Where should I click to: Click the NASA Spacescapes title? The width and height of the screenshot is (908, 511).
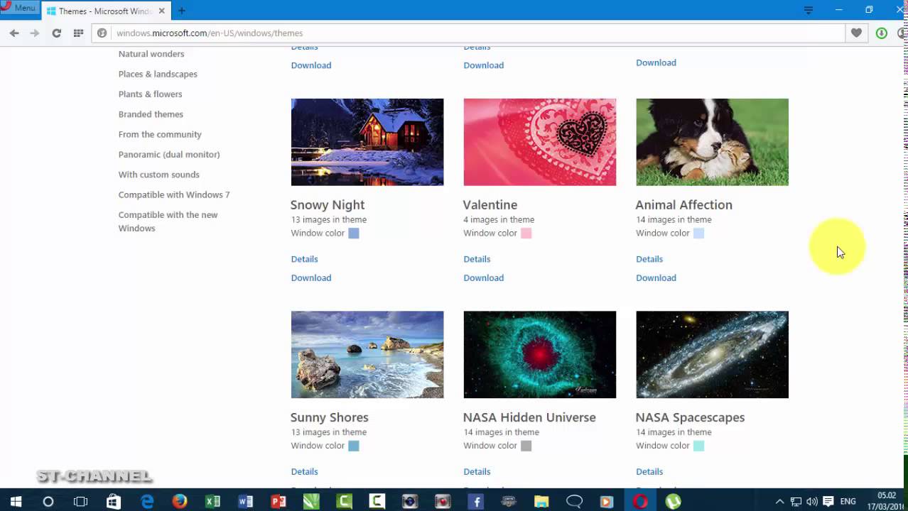pos(690,417)
